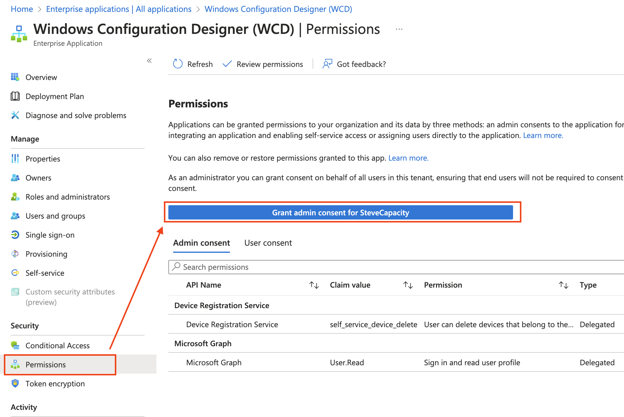Sort permissions by Claim value column
The image size is (624, 417).
pos(408,285)
